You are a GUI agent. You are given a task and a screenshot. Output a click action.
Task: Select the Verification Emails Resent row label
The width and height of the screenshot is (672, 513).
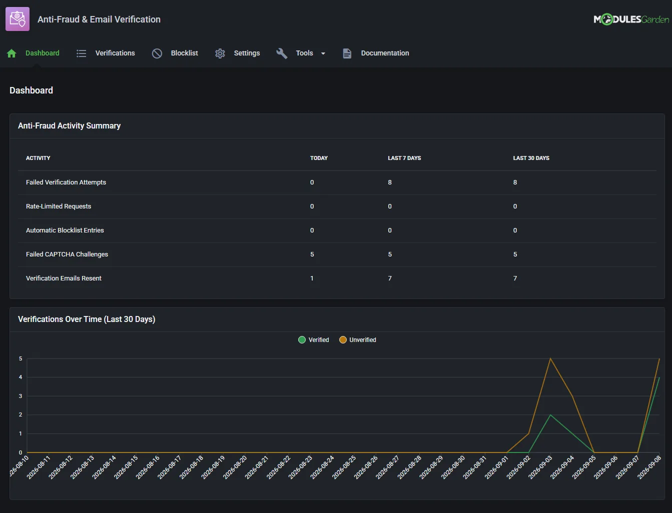click(64, 278)
